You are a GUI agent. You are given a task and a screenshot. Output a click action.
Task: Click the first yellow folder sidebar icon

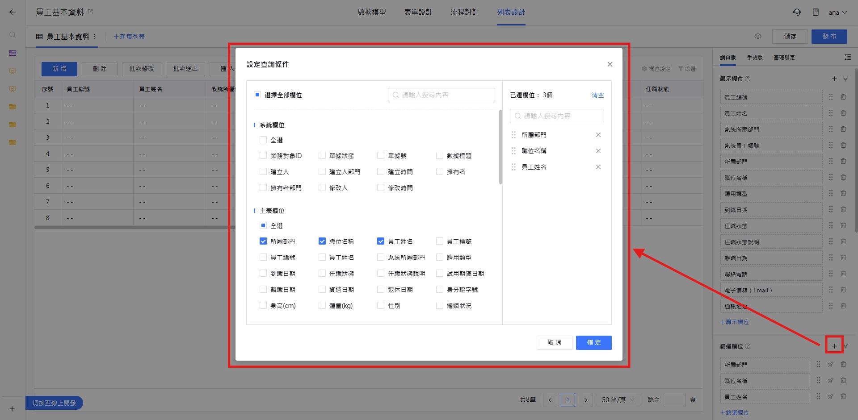13,107
